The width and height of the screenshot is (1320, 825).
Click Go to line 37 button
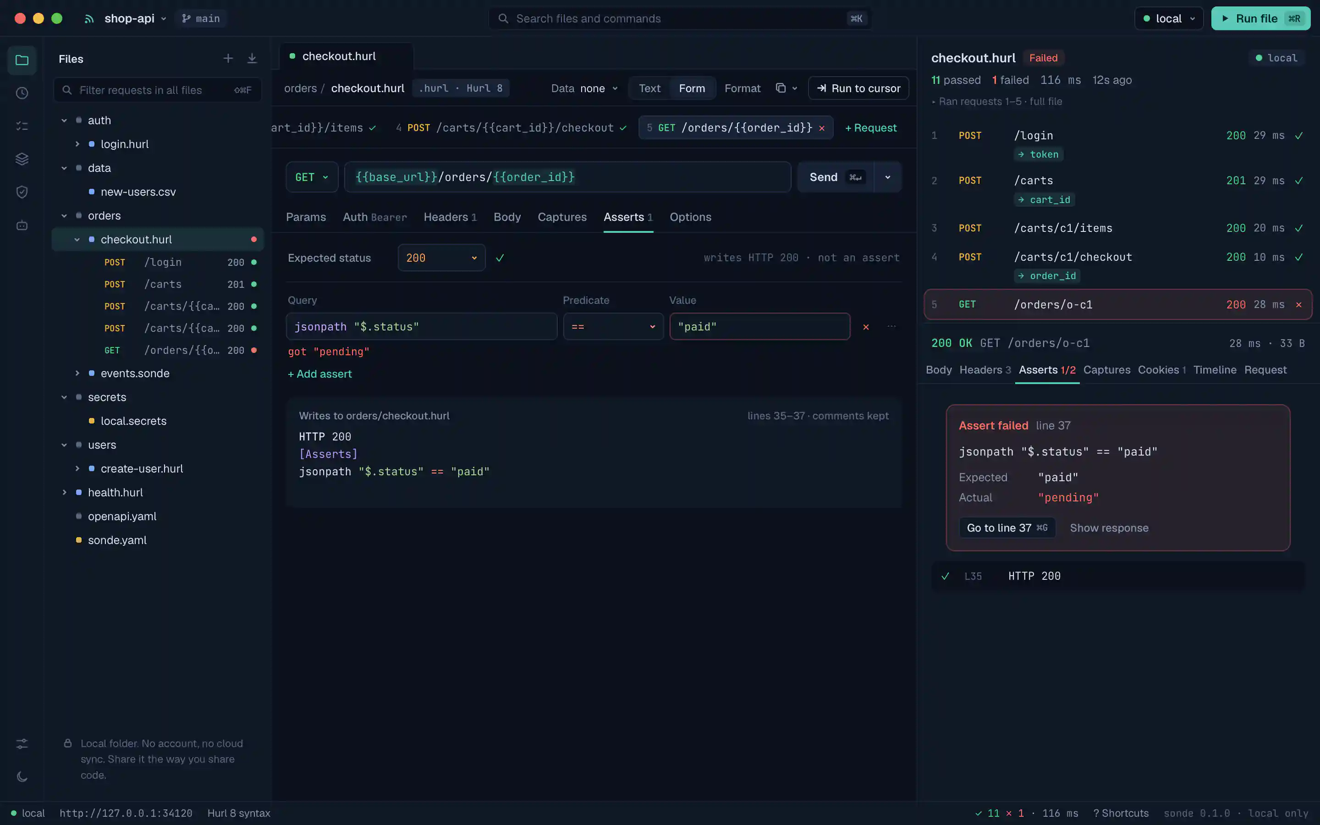point(1007,528)
